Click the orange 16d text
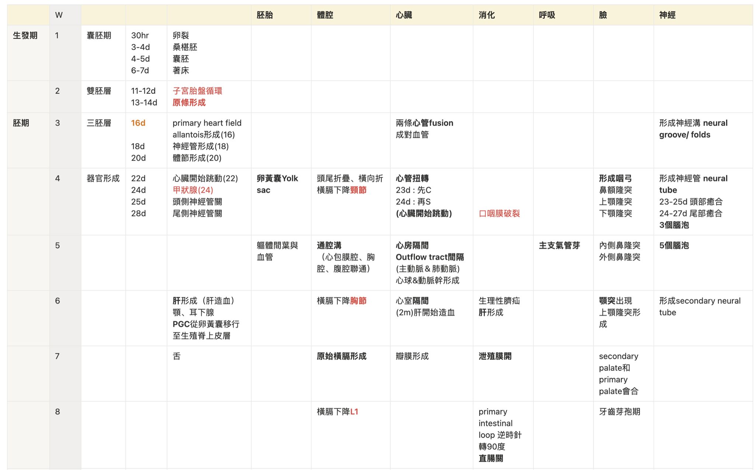Viewport: 755px width, 470px height. [138, 123]
